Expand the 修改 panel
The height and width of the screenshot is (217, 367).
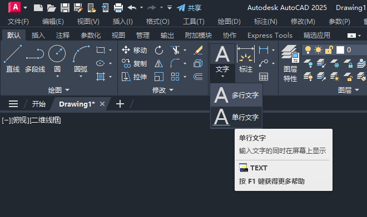(x=163, y=90)
